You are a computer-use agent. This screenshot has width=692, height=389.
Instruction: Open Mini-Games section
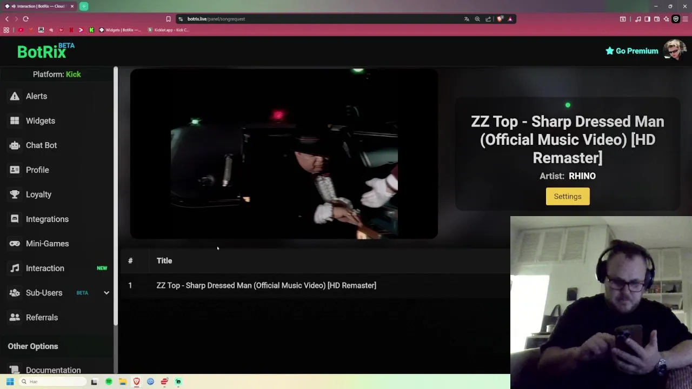click(x=47, y=244)
